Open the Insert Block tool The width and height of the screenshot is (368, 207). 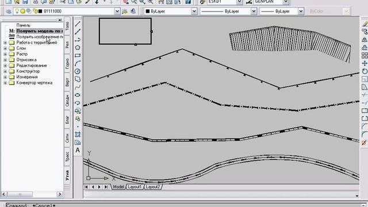pos(78,111)
